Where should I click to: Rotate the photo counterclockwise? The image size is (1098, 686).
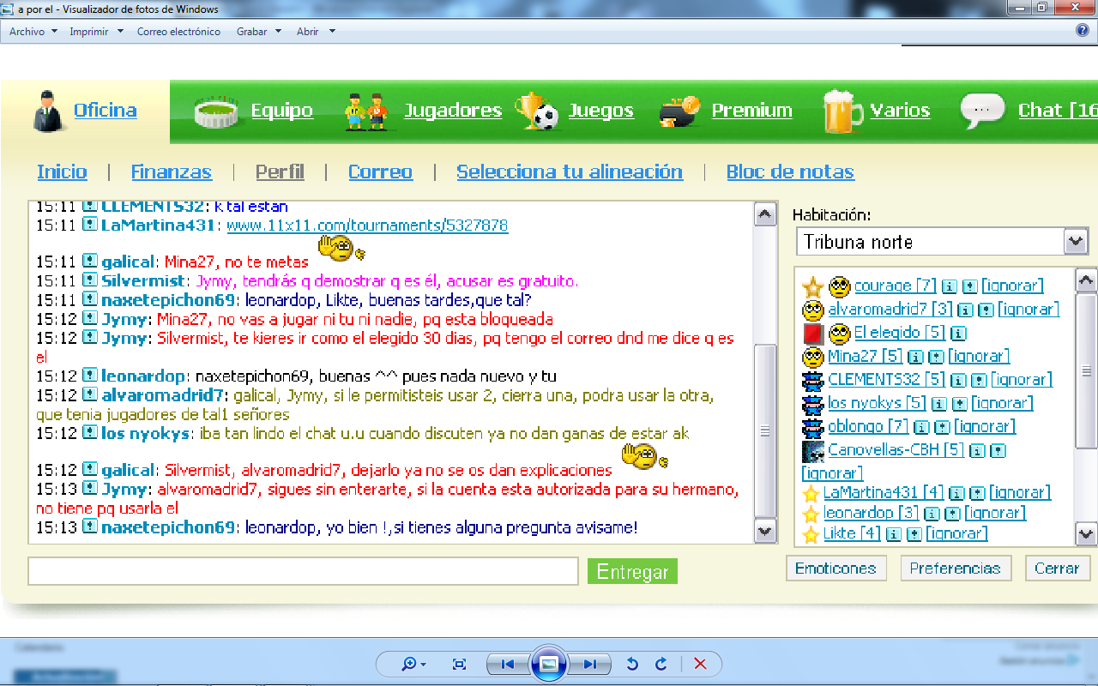[x=632, y=664]
